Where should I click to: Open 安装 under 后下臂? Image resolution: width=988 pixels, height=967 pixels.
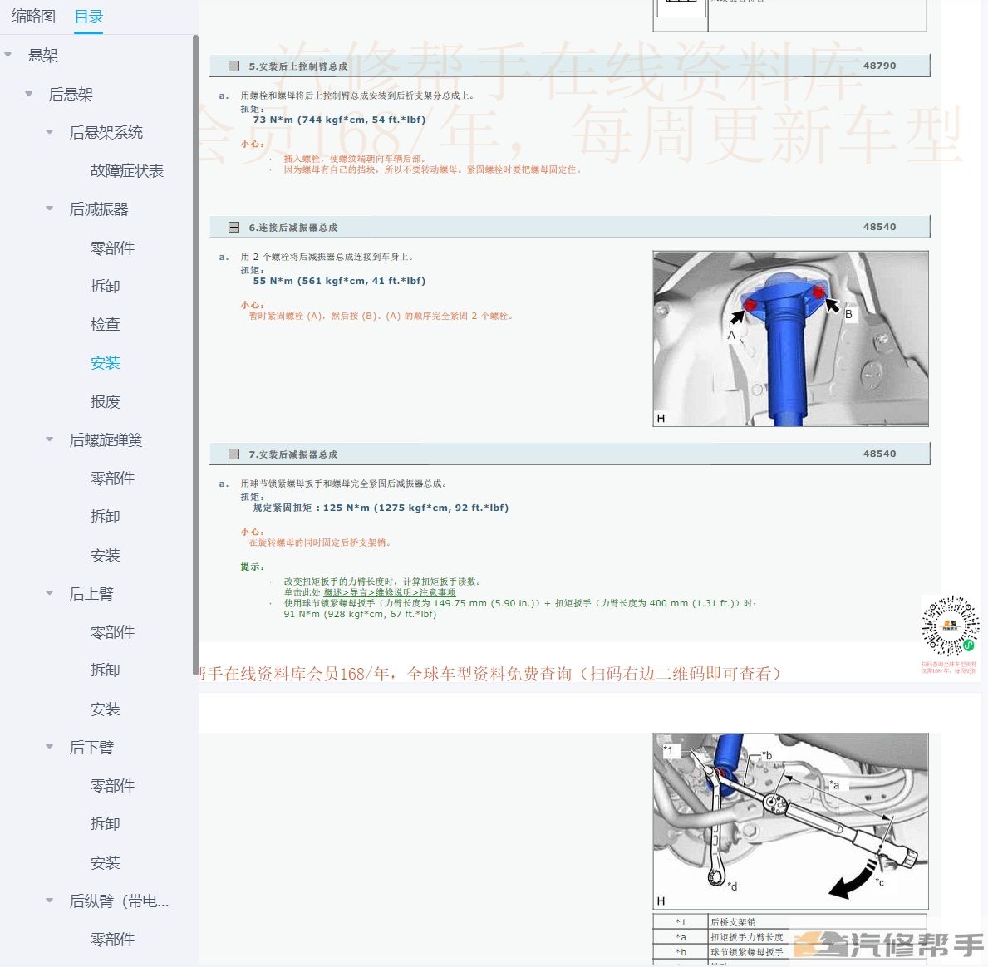click(106, 862)
